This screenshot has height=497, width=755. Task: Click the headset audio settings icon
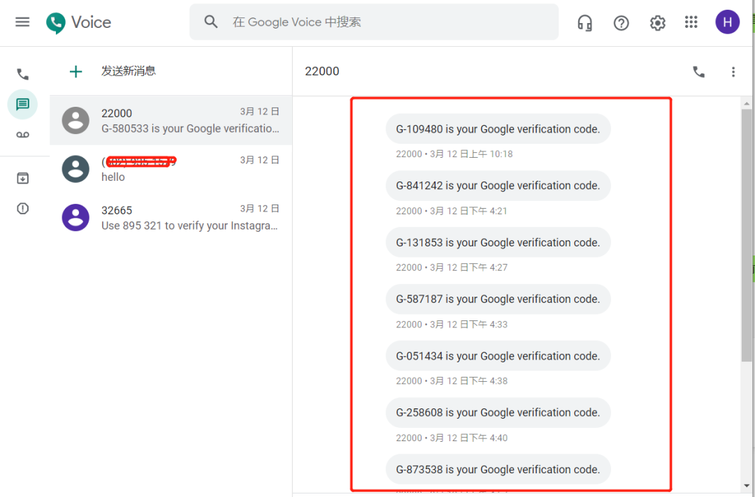click(584, 23)
